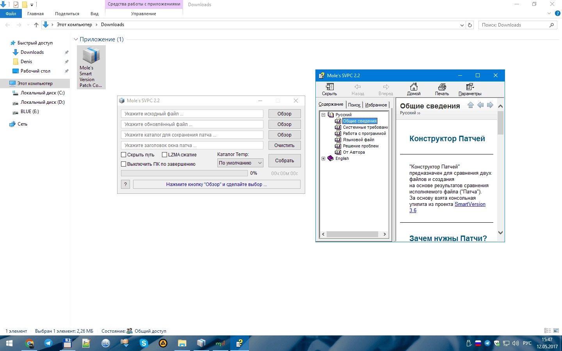The height and width of the screenshot is (351, 562).
Task: Switch to the Поиск tab
Action: (x=354, y=105)
